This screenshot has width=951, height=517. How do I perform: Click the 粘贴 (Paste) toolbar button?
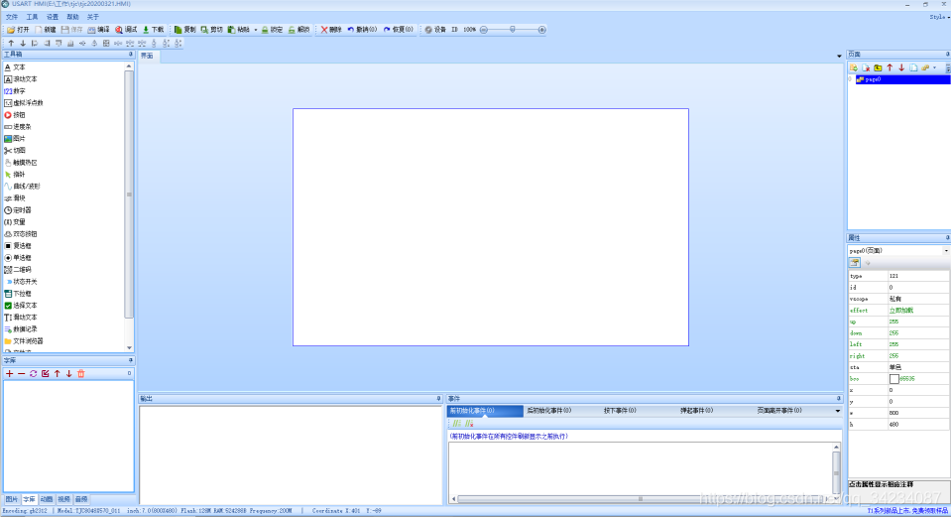[x=238, y=29]
